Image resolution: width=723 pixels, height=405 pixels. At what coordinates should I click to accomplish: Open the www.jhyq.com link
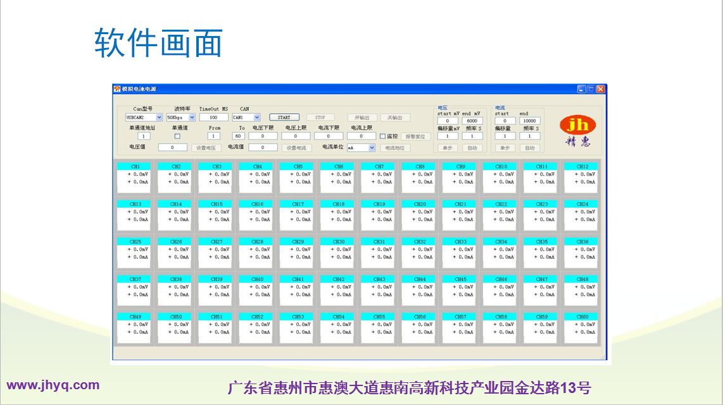pyautogui.click(x=53, y=385)
